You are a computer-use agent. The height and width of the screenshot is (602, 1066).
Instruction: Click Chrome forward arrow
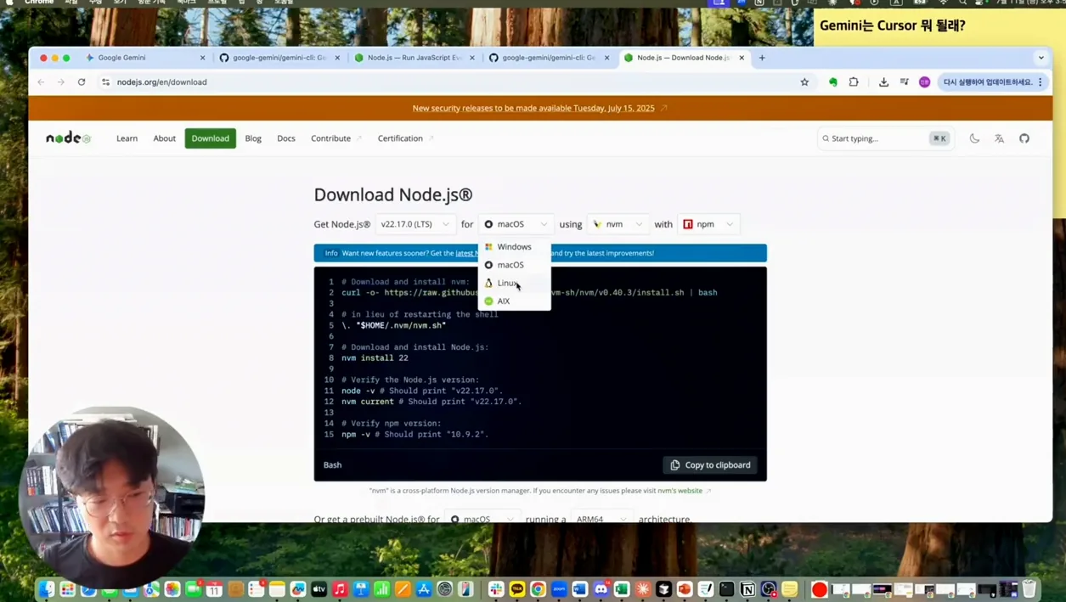[61, 82]
